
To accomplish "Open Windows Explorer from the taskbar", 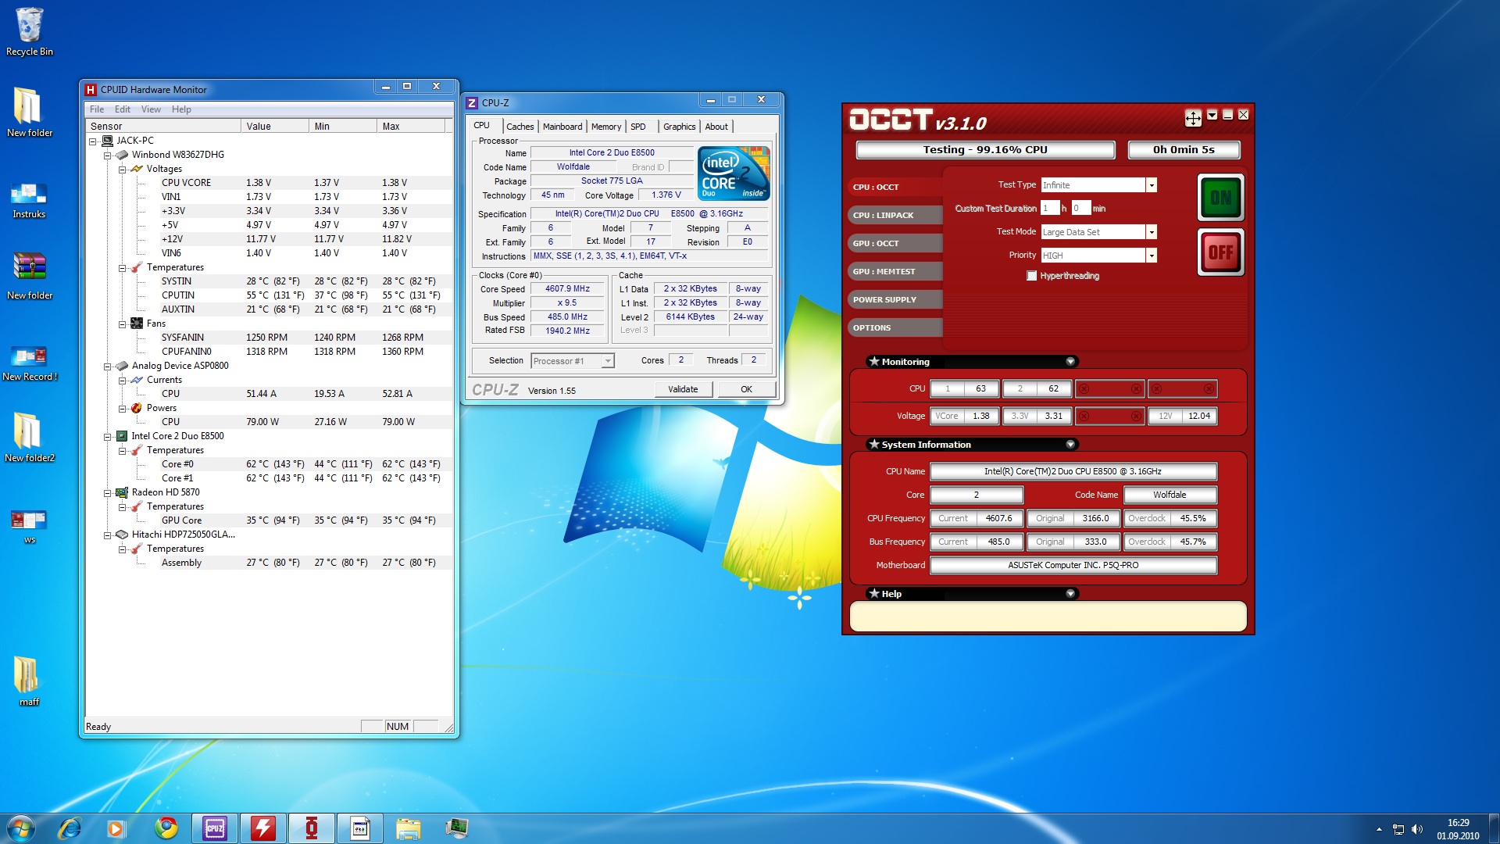I will pyautogui.click(x=408, y=828).
